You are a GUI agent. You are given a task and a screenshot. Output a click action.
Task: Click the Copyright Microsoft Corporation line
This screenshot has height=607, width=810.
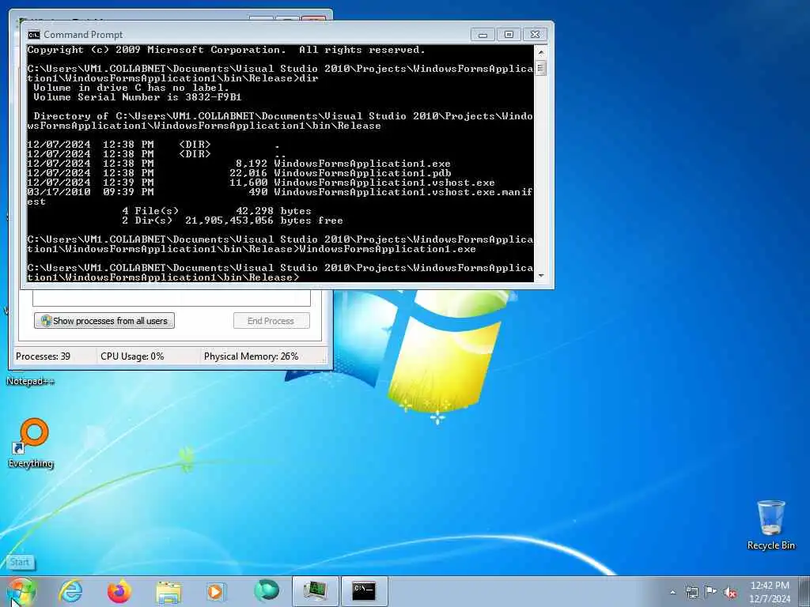(226, 50)
